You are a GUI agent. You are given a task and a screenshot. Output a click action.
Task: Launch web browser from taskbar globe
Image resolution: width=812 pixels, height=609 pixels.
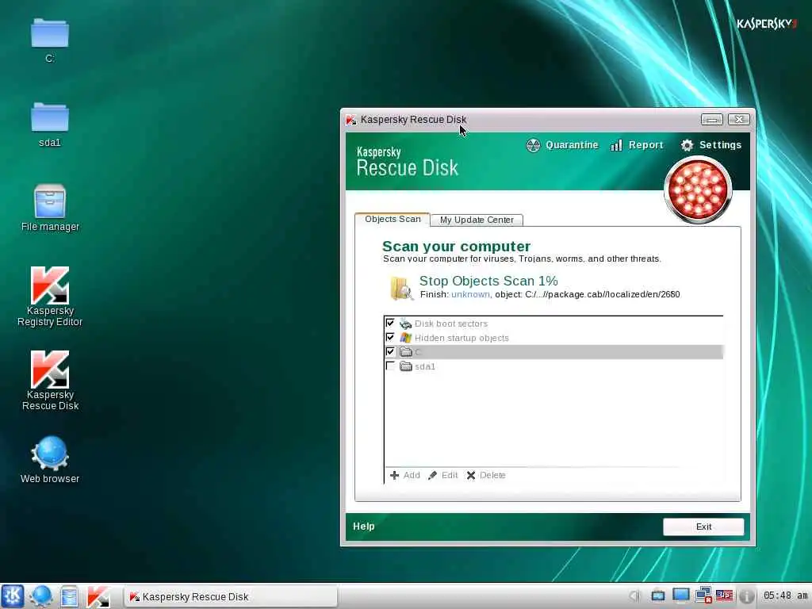point(41,596)
